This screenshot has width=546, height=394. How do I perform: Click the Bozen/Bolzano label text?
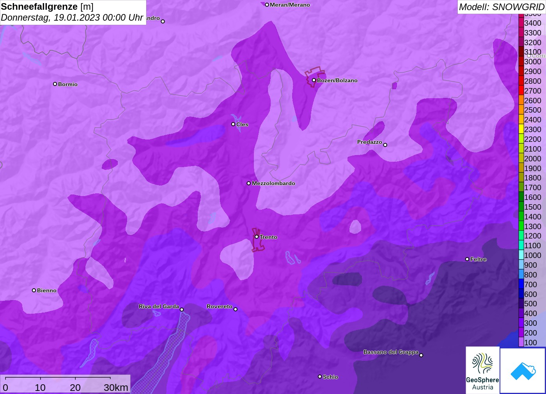click(337, 80)
